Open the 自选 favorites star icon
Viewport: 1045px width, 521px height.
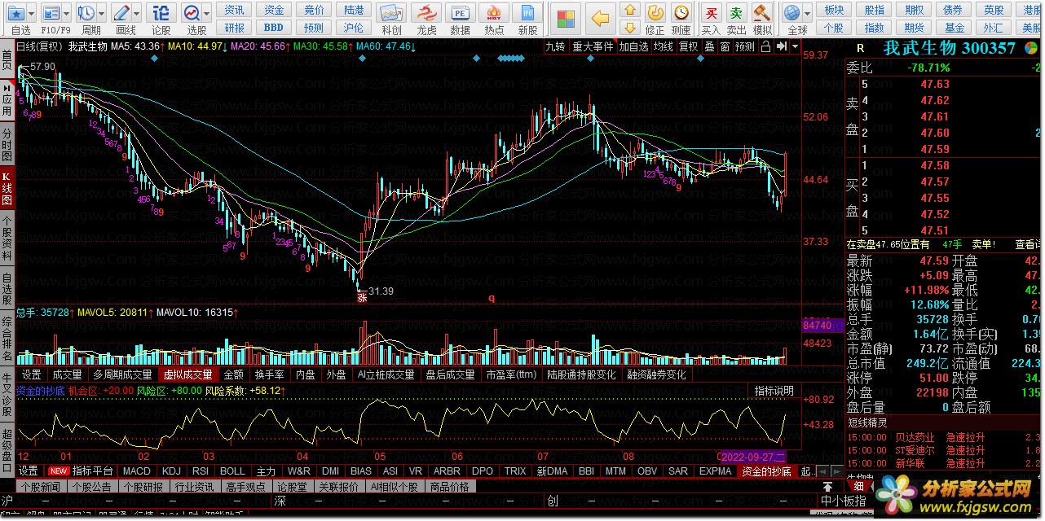16,14
